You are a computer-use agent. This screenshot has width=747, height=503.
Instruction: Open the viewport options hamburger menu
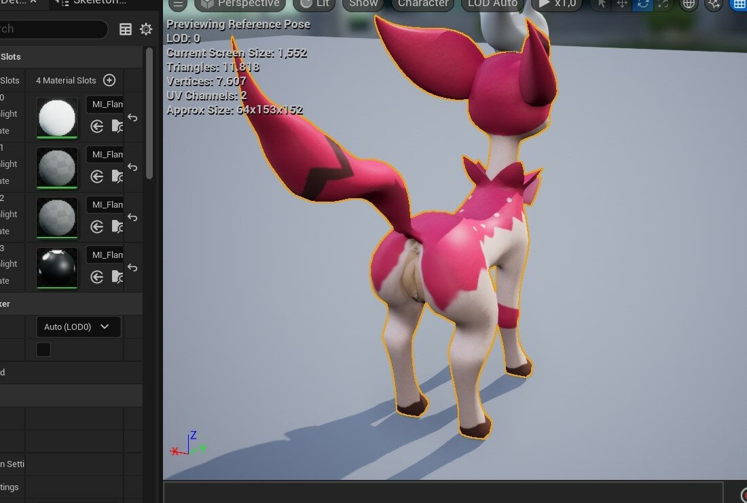pos(178,4)
